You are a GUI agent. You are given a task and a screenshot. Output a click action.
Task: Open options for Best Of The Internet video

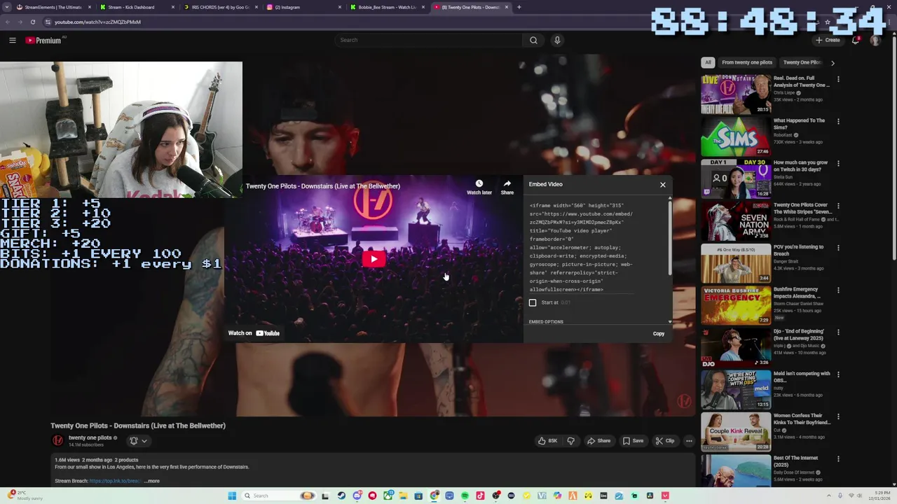pos(838,459)
